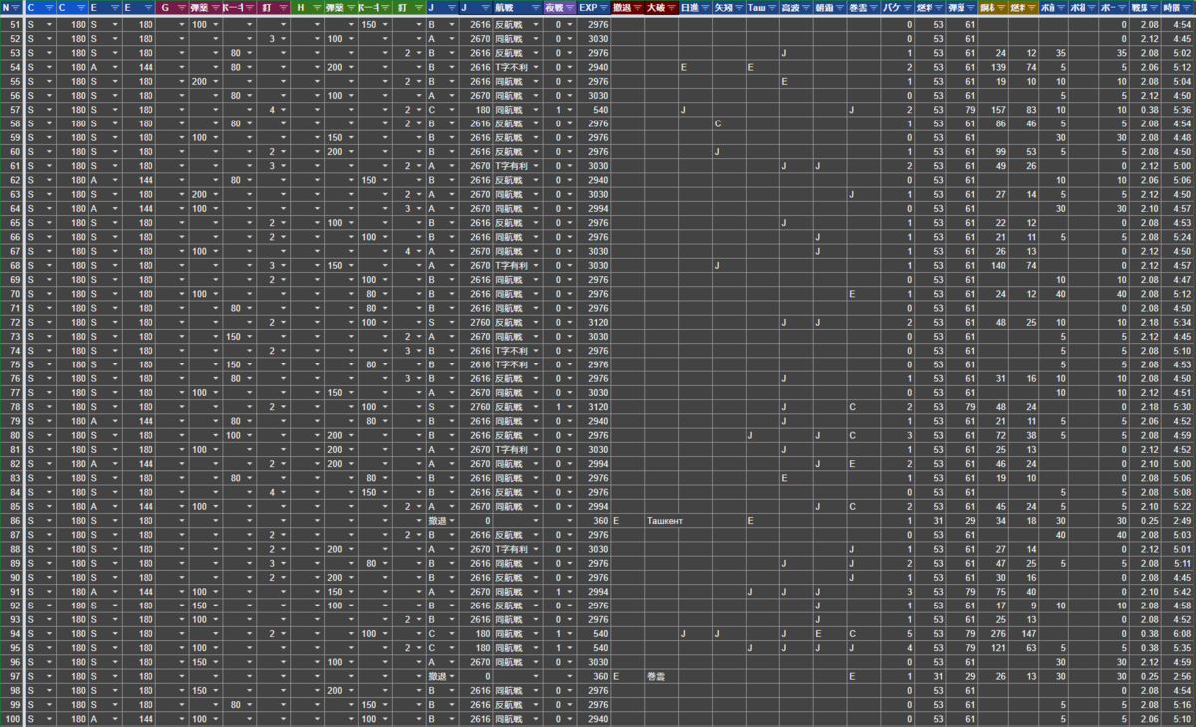Open the filter on the H column header

coord(318,8)
